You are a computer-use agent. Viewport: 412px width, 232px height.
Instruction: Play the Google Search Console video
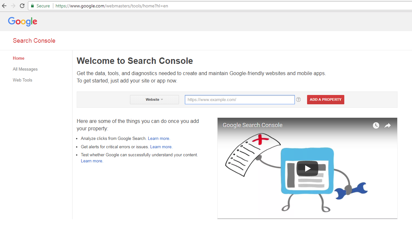coord(307,168)
